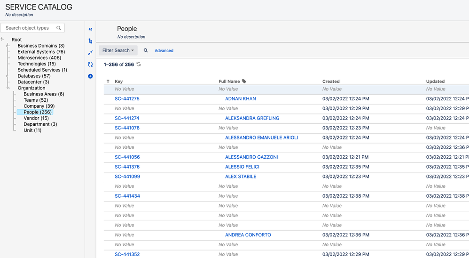
Task: Open the Advanced search link
Action: click(164, 51)
